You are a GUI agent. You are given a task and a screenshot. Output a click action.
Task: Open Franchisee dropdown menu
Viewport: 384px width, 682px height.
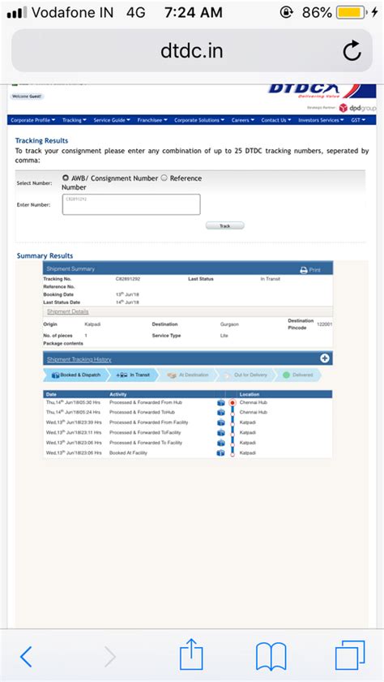152,120
